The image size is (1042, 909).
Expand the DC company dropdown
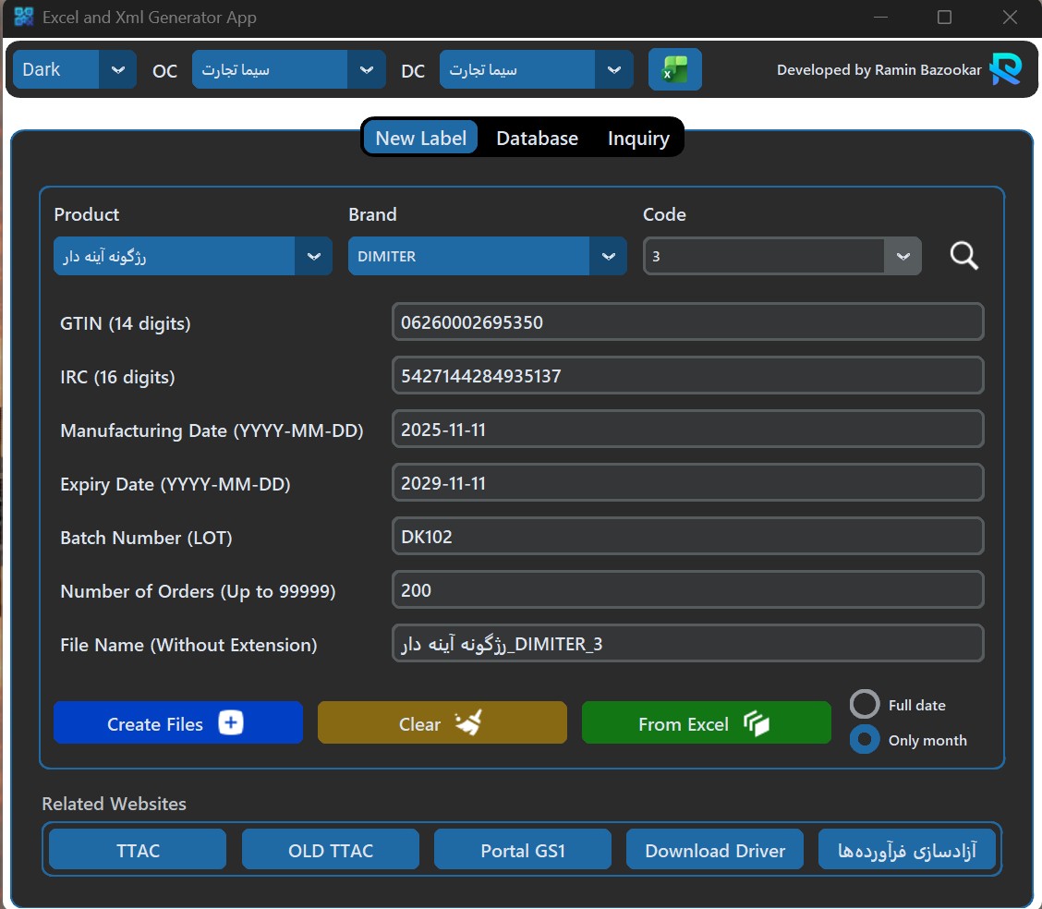coord(613,70)
